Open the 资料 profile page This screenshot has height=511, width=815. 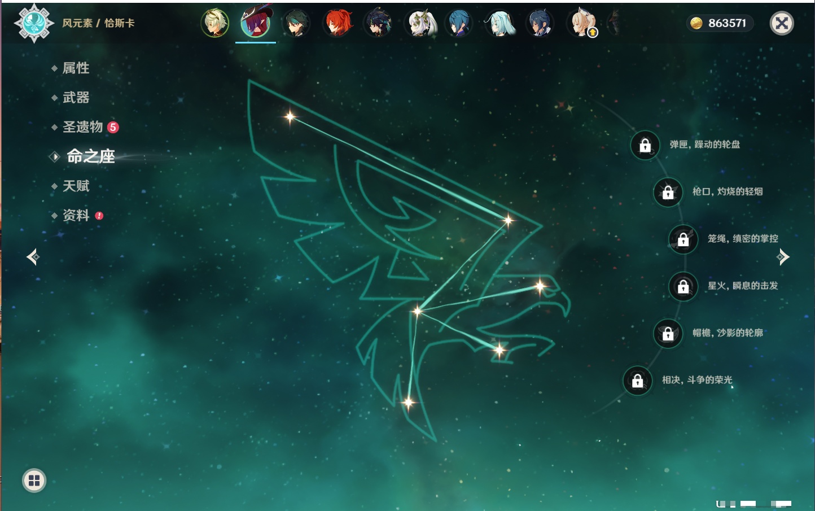[77, 215]
